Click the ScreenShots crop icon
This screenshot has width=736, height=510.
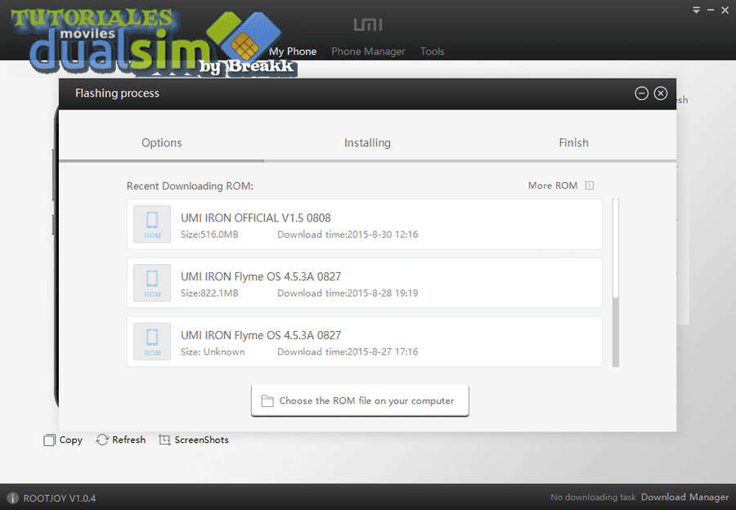click(164, 440)
